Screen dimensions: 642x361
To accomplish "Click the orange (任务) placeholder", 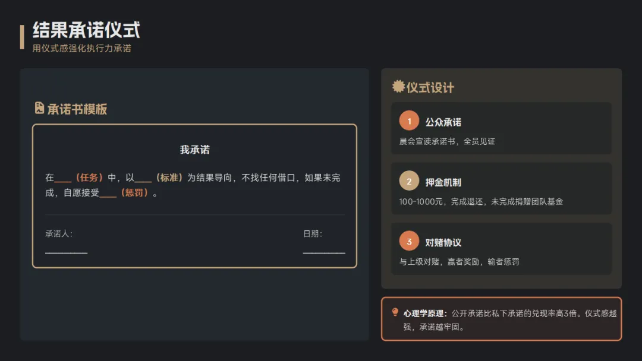I will (88, 178).
